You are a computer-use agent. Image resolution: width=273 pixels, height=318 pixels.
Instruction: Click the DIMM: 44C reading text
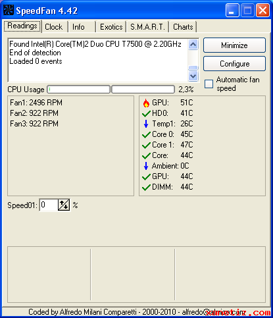coord(172,187)
